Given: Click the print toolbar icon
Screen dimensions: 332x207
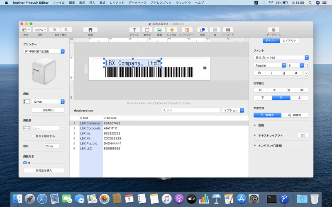Looking at the screenshot, I should point(90,30).
